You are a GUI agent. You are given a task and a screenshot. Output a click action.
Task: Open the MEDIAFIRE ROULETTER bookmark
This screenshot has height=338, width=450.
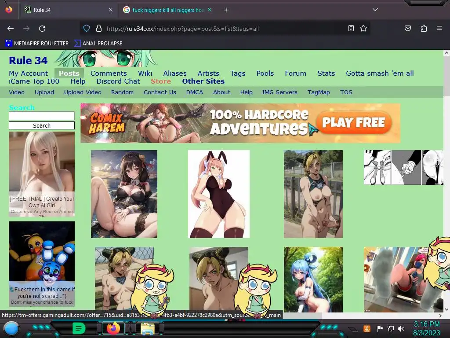pos(37,44)
